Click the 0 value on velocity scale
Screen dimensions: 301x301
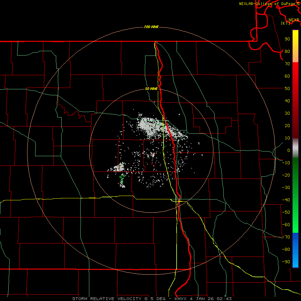[x=289, y=150]
